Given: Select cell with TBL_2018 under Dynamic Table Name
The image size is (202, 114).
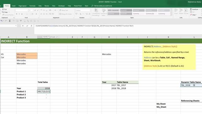Looking at the screenshot, I should 191,85.
